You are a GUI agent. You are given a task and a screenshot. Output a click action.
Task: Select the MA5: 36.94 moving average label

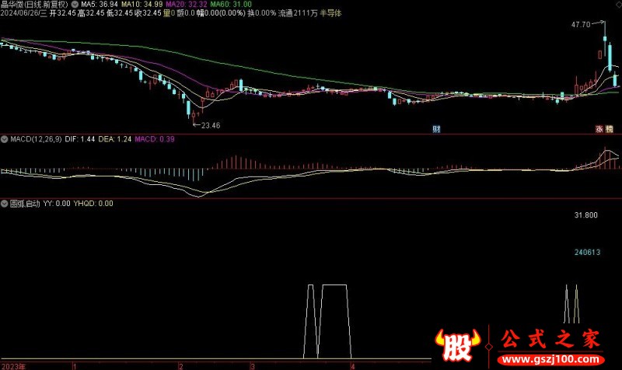pos(100,5)
